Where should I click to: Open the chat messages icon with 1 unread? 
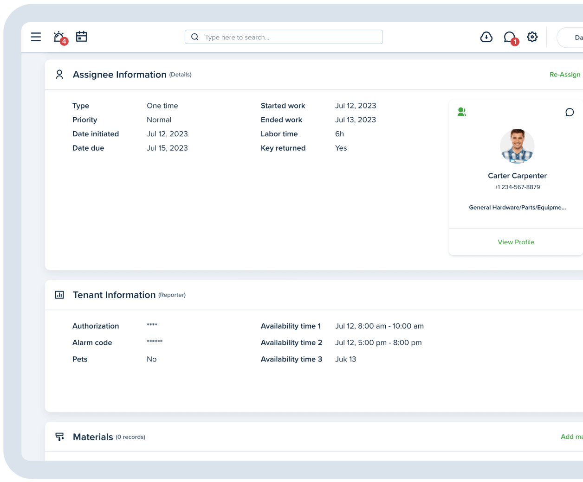click(510, 37)
